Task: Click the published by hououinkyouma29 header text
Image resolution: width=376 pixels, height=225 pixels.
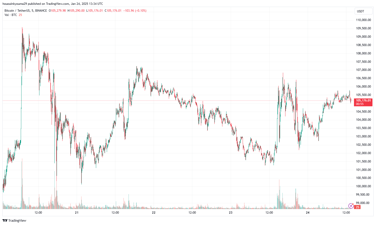Action: [53, 4]
